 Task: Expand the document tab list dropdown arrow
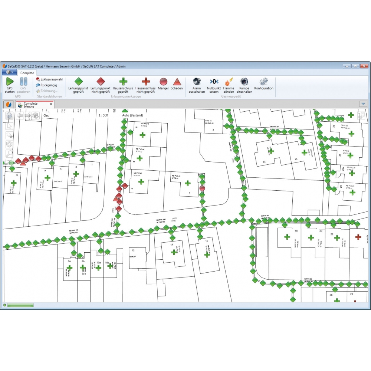tap(363, 104)
